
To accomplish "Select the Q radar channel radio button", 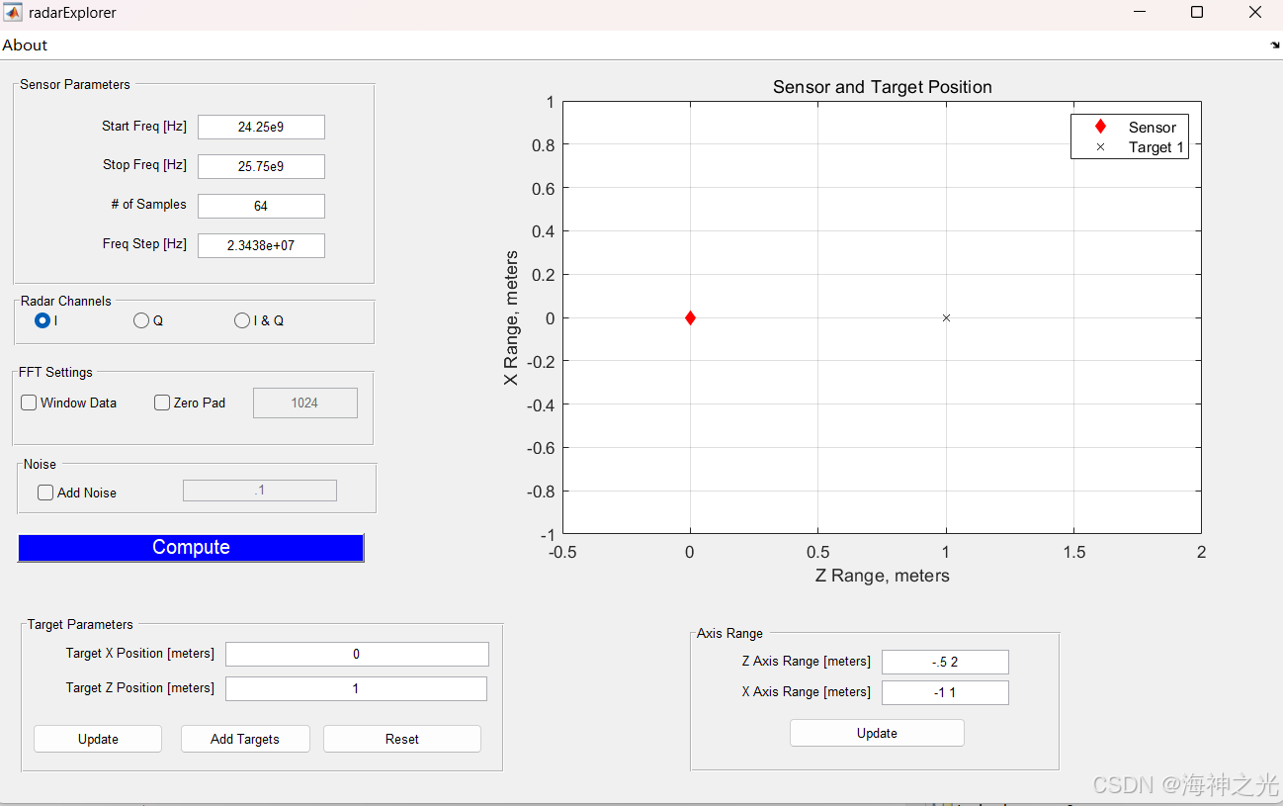I will coord(141,320).
